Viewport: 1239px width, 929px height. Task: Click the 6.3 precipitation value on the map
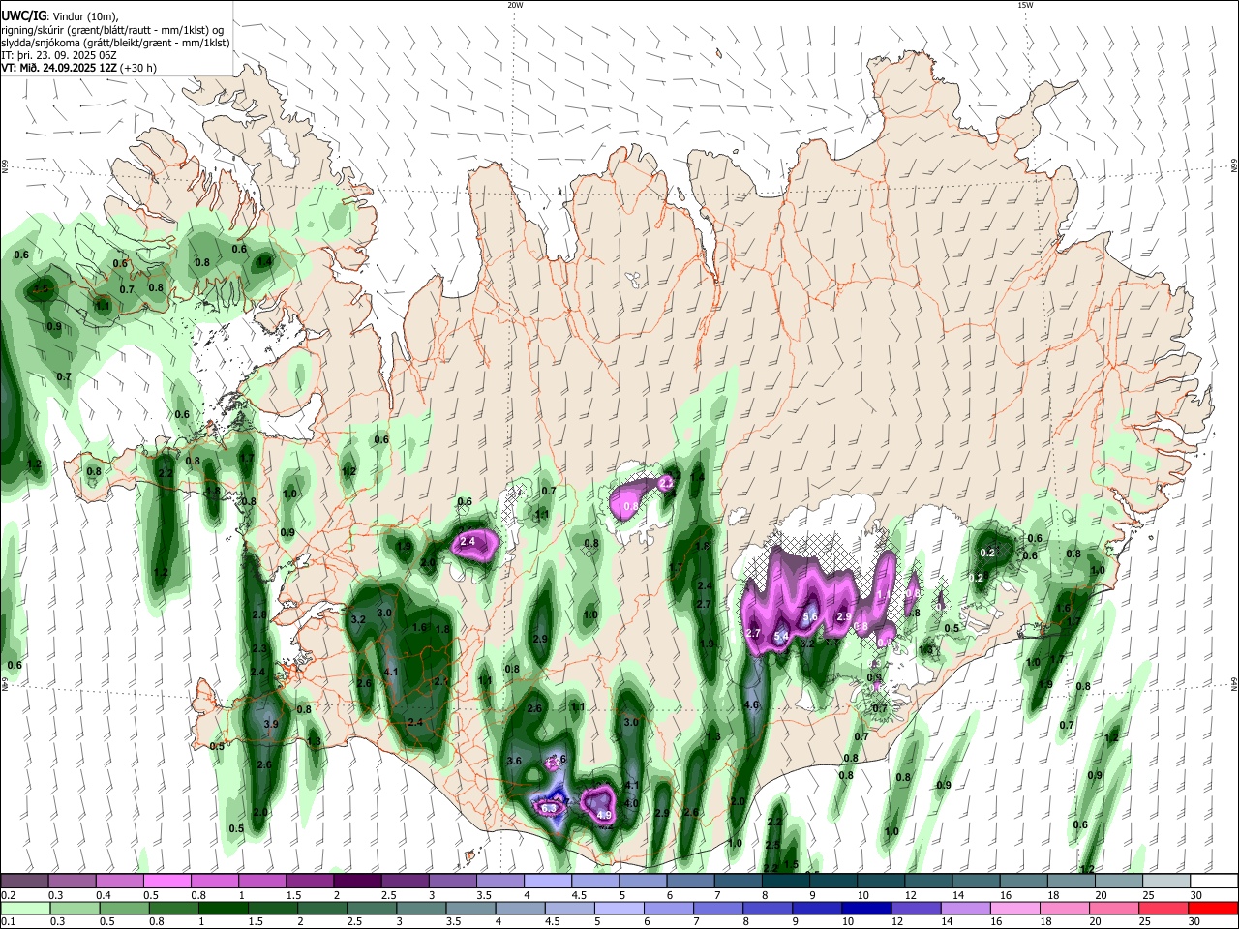[549, 808]
